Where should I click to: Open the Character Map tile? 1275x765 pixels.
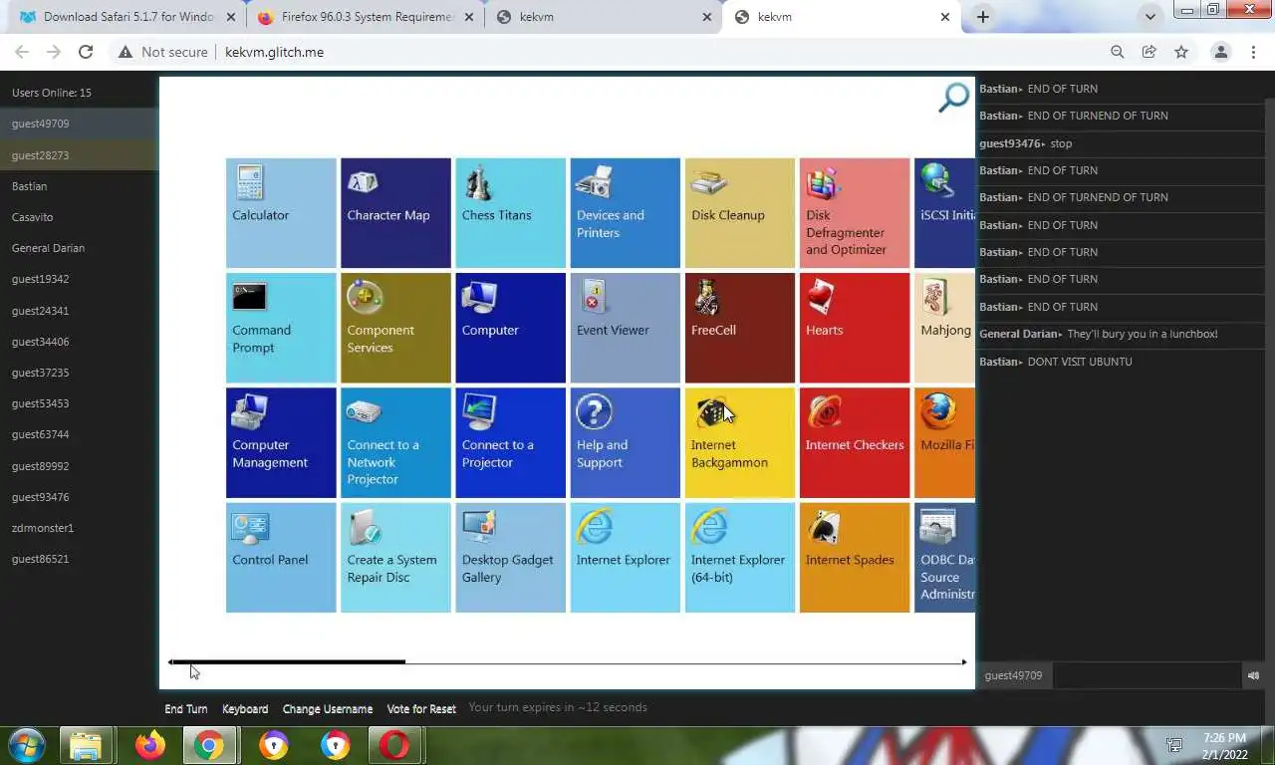pos(395,213)
